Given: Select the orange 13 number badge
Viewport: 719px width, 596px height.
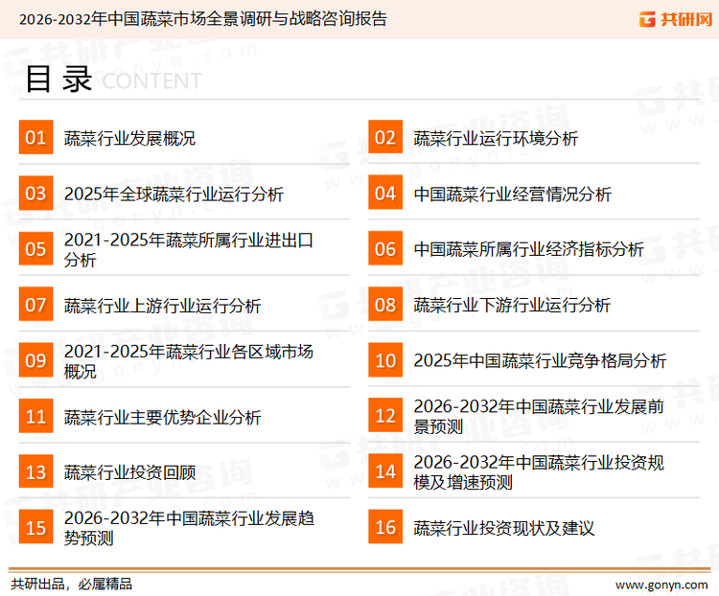Looking at the screenshot, I should click(35, 471).
